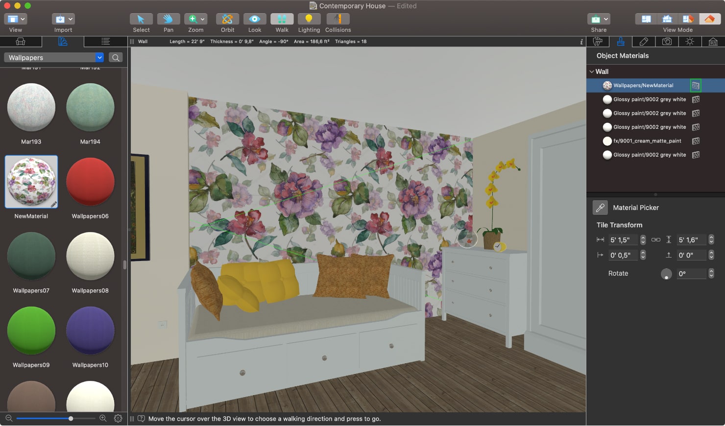Viewport: 725px width, 426px height.
Task: Open the camera inspector tab
Action: (667, 42)
